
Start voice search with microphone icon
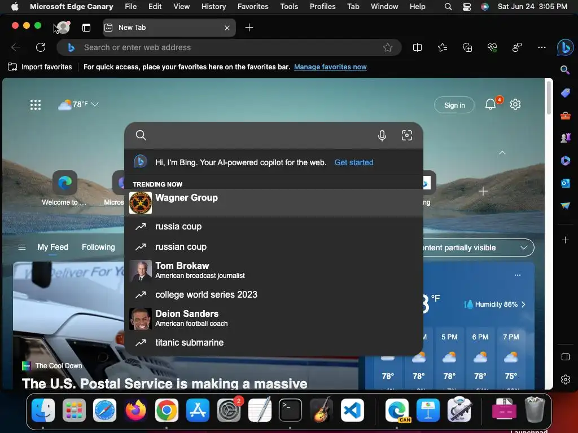382,135
